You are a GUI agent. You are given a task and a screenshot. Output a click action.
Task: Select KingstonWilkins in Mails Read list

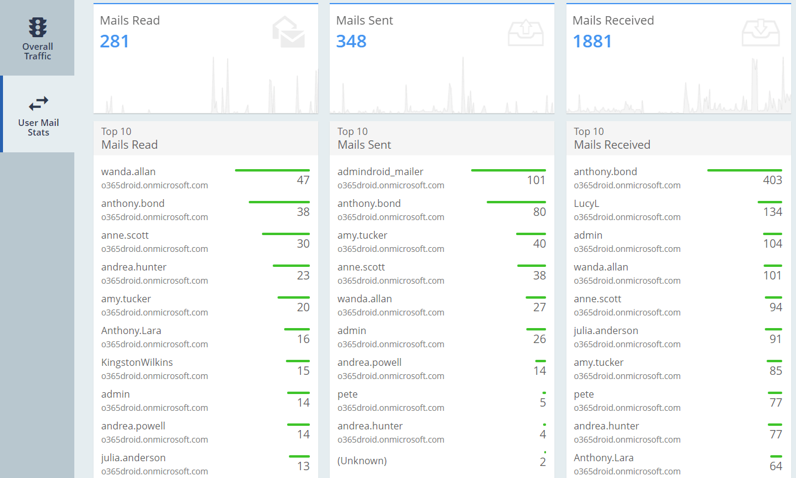pos(137,363)
